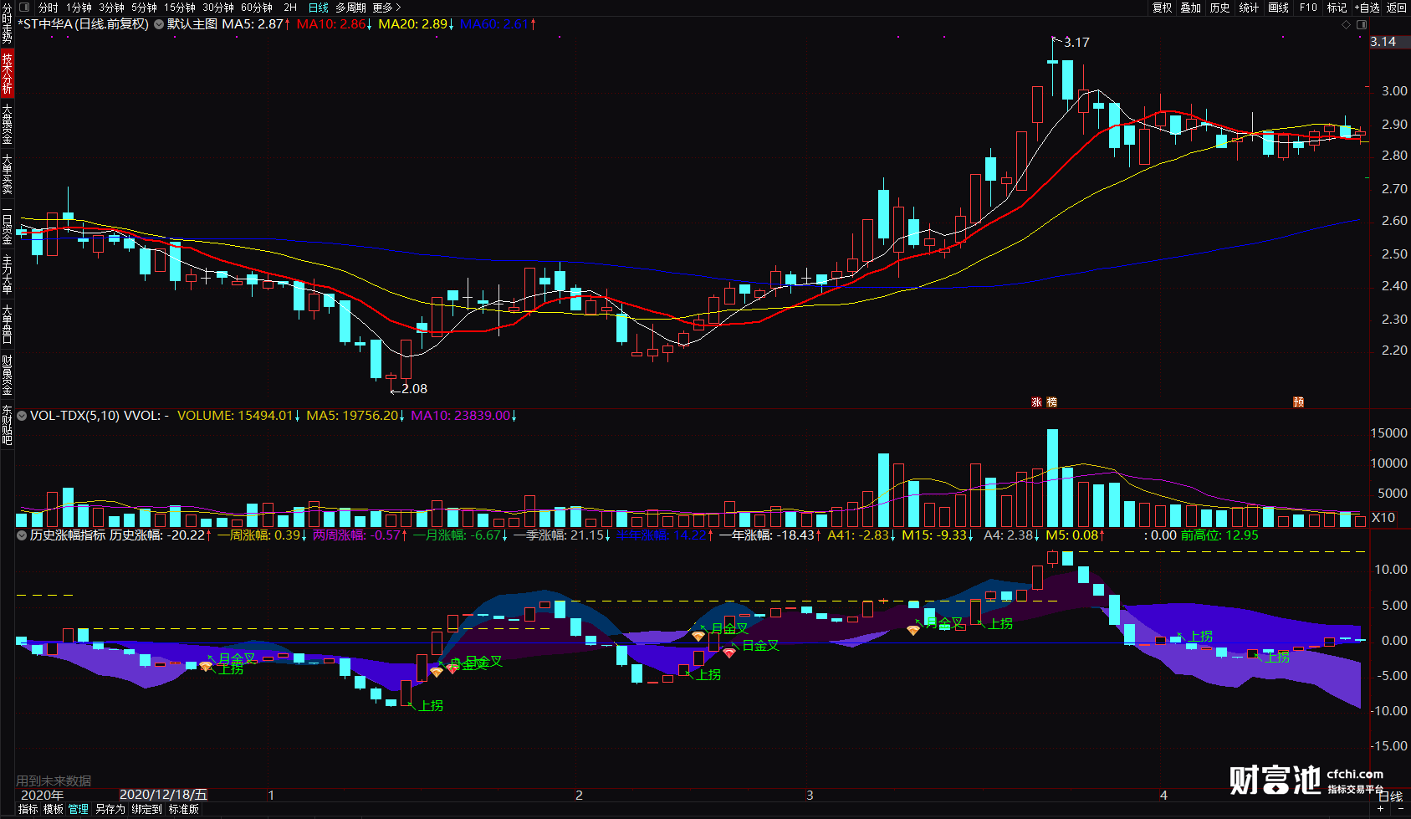Click the diamond icon above the price axis

pyautogui.click(x=1346, y=24)
